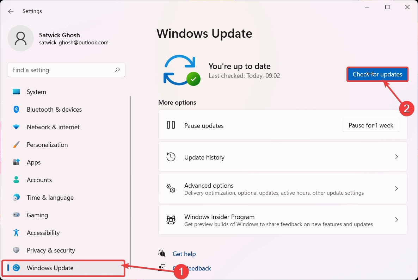Screen dimensions: 418x280
Task: Minimize the Settings window
Action: pyautogui.click(x=367, y=7)
